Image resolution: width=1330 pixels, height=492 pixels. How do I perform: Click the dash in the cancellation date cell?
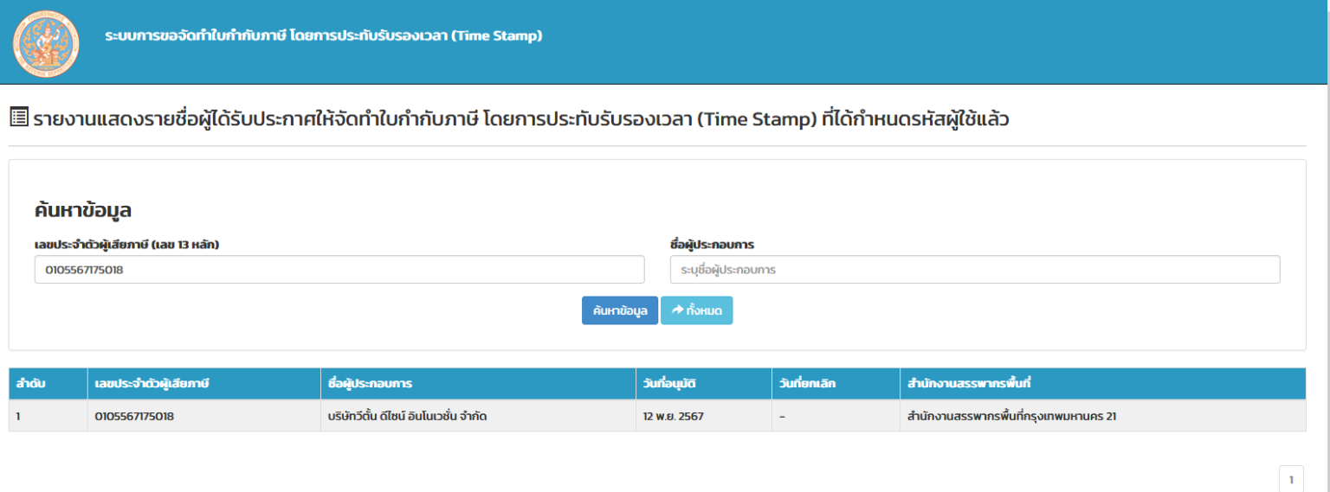(782, 417)
